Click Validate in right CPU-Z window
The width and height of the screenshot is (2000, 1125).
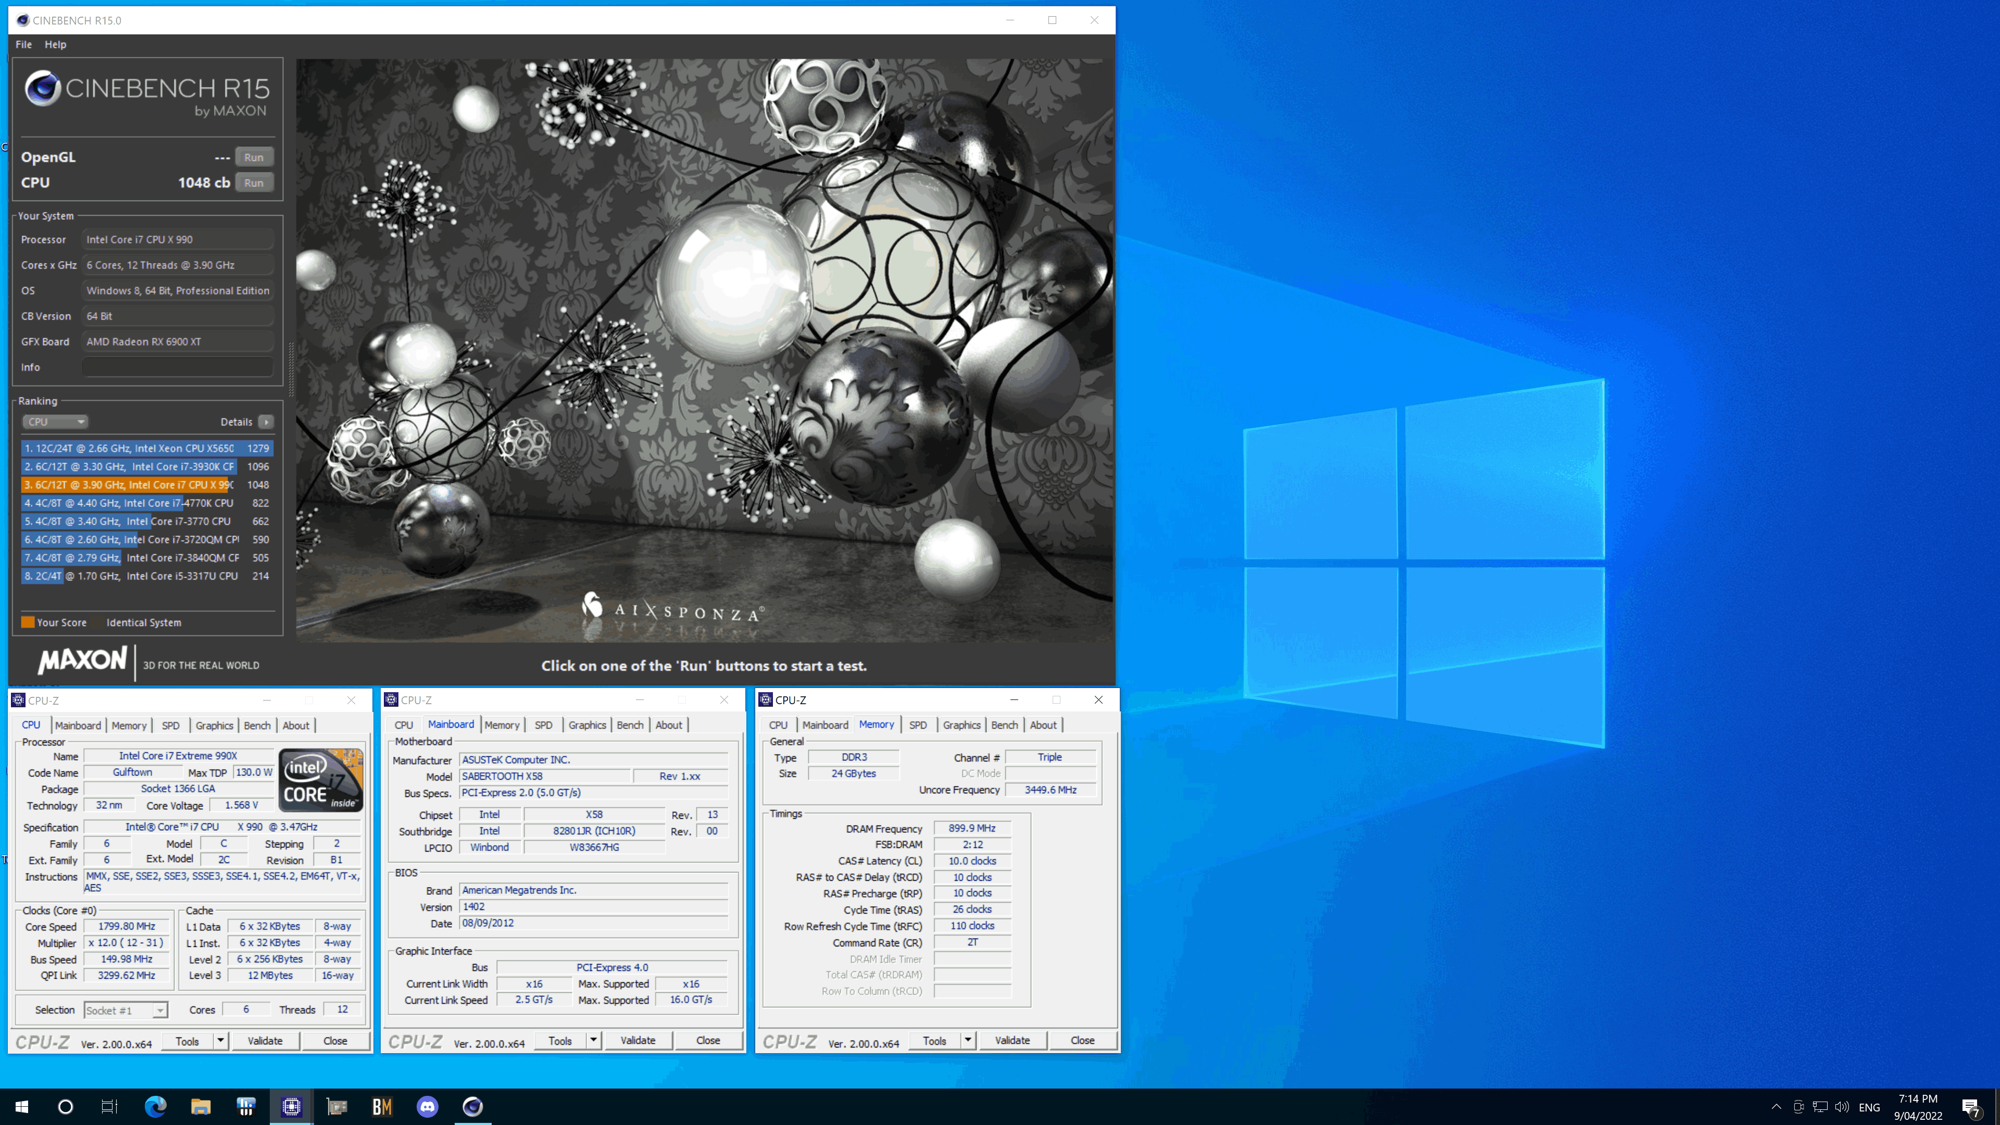coord(1013,1041)
